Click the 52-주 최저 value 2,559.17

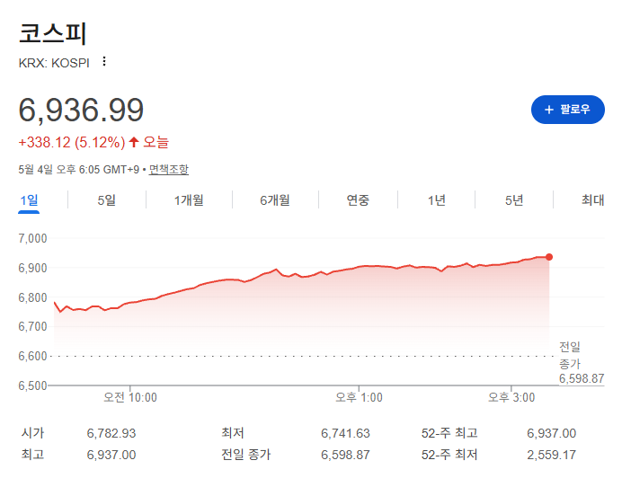[551, 455]
